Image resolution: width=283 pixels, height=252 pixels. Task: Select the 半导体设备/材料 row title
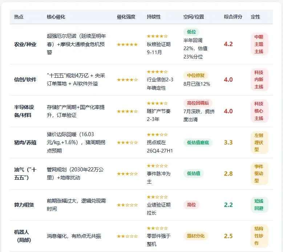(x=24, y=111)
